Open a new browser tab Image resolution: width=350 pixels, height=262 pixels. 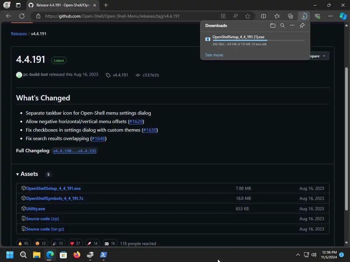pos(106,5)
